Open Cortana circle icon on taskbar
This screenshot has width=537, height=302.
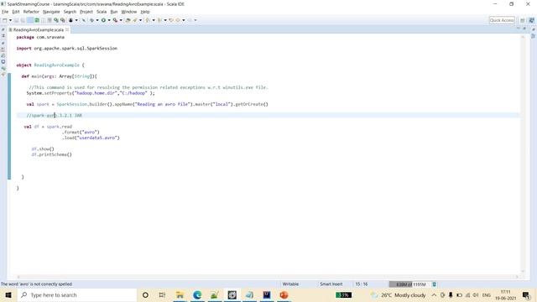pyautogui.click(x=145, y=294)
